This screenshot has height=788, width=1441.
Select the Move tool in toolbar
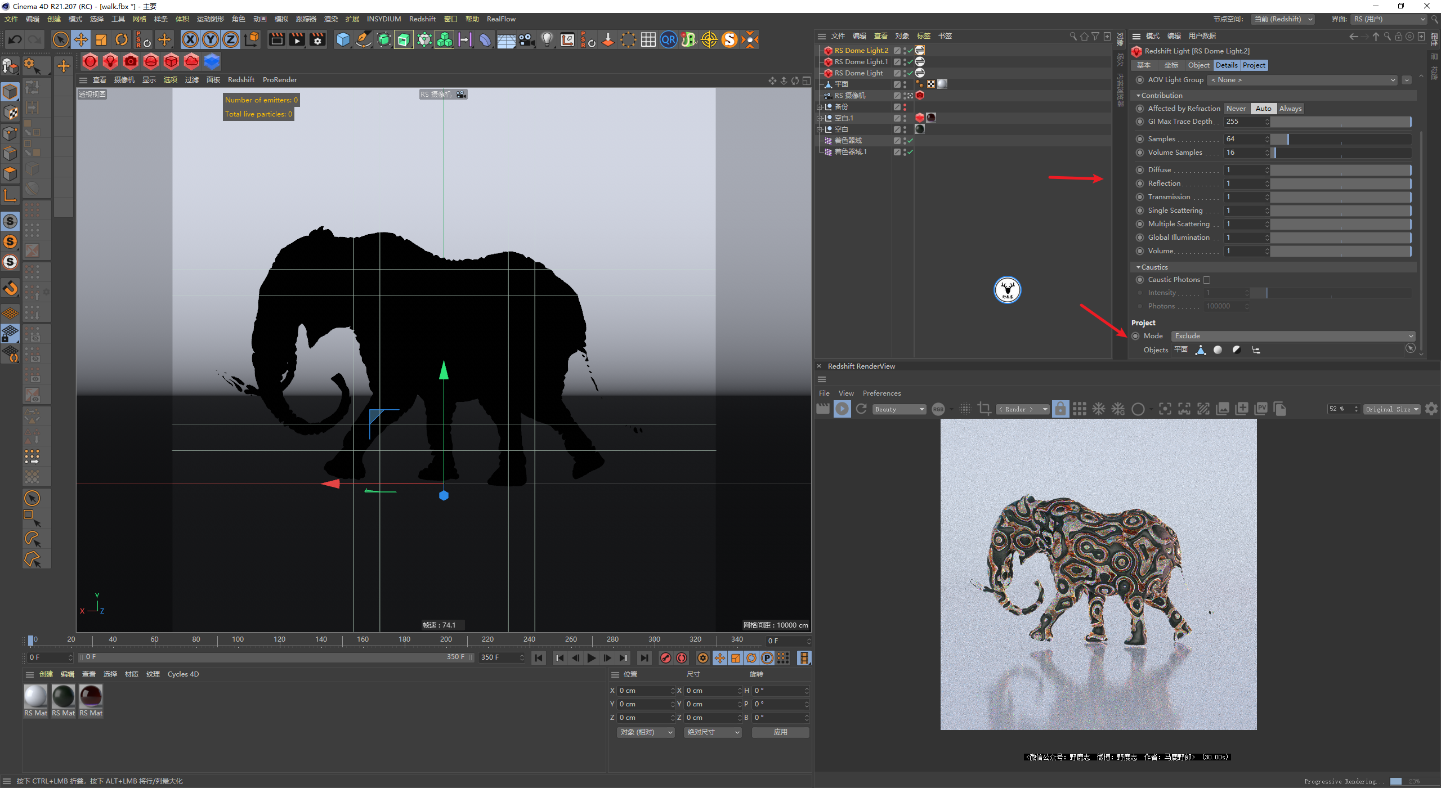(81, 39)
